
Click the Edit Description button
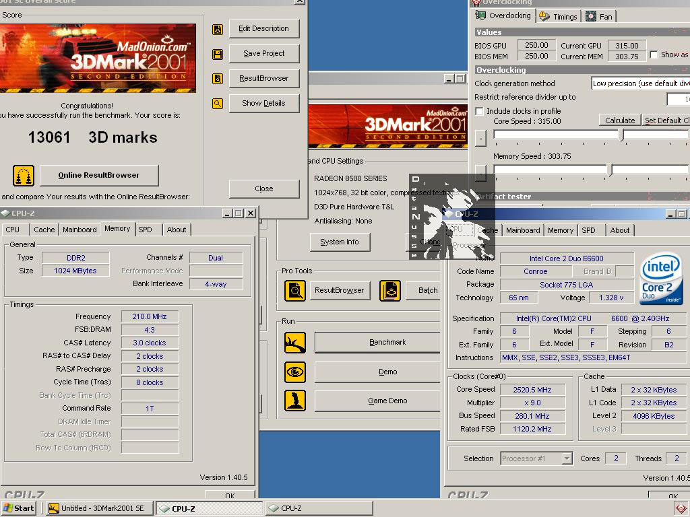[x=264, y=28]
